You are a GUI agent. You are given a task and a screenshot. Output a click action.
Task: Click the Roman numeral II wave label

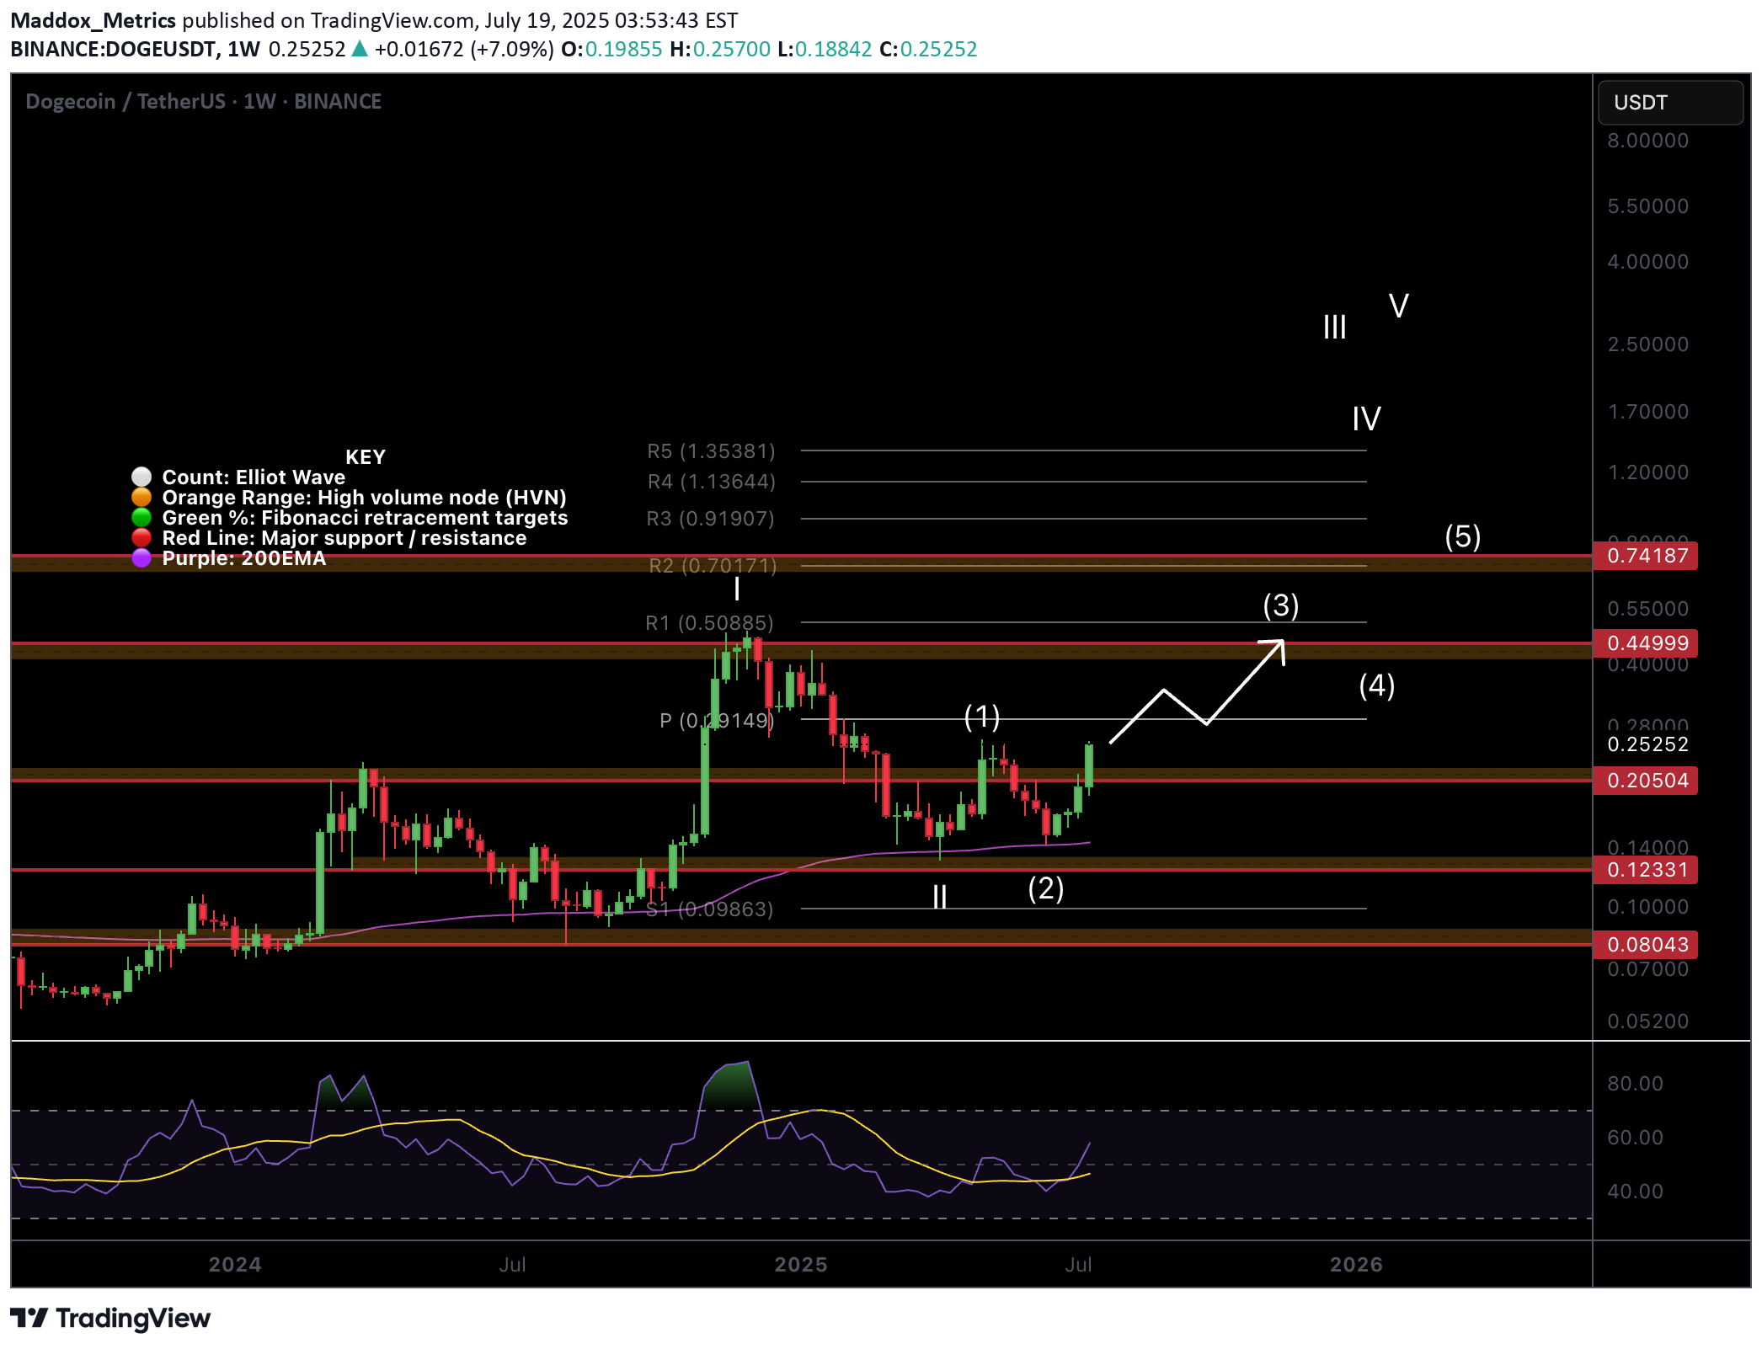click(x=940, y=897)
